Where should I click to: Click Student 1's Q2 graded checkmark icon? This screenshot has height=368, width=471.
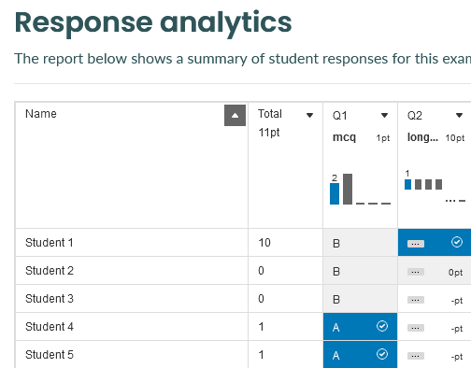pyautogui.click(x=457, y=242)
